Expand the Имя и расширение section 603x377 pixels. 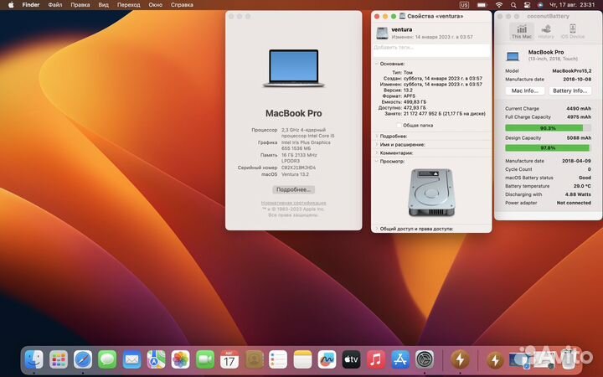377,145
